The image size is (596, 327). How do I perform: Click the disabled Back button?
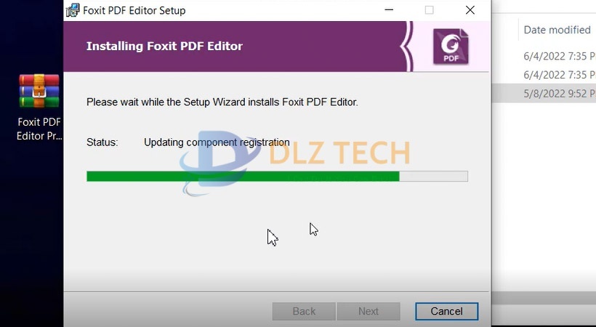click(304, 312)
